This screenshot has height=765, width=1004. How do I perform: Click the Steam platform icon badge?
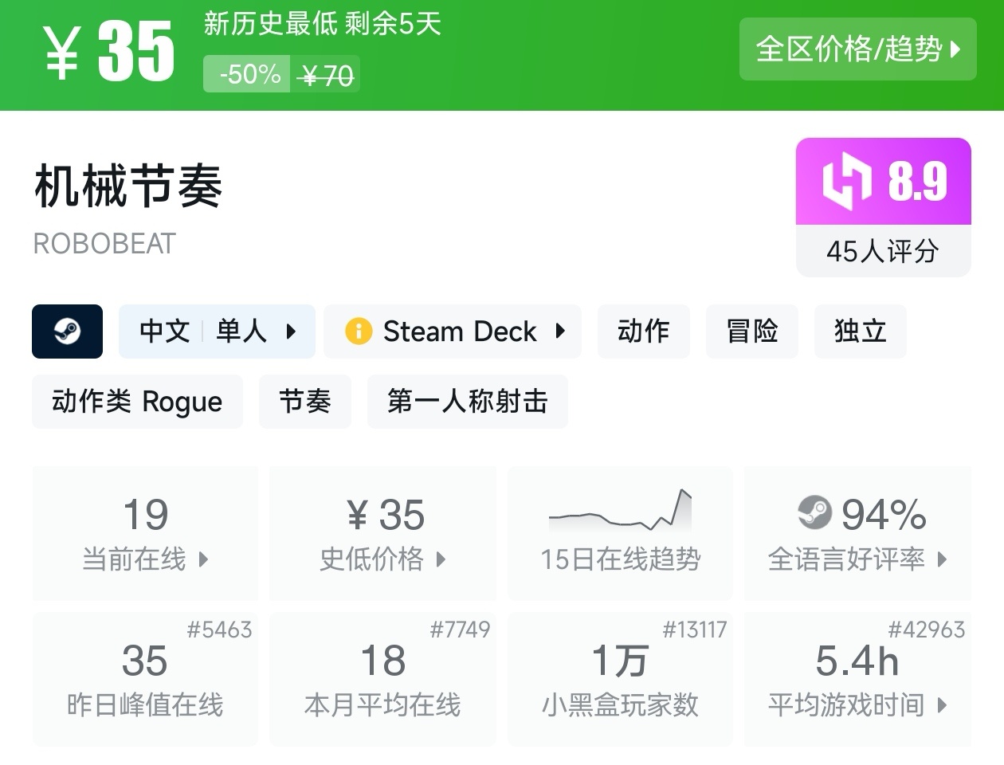click(67, 331)
